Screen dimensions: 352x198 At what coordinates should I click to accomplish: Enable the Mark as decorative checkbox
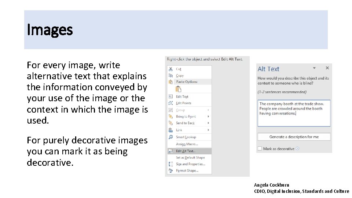tap(260, 148)
